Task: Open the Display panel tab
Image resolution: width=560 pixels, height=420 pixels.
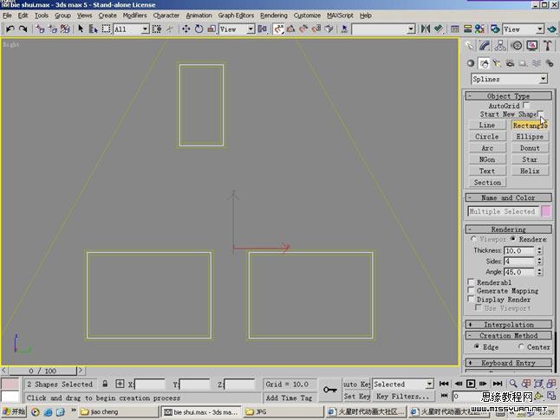Action: click(x=532, y=46)
